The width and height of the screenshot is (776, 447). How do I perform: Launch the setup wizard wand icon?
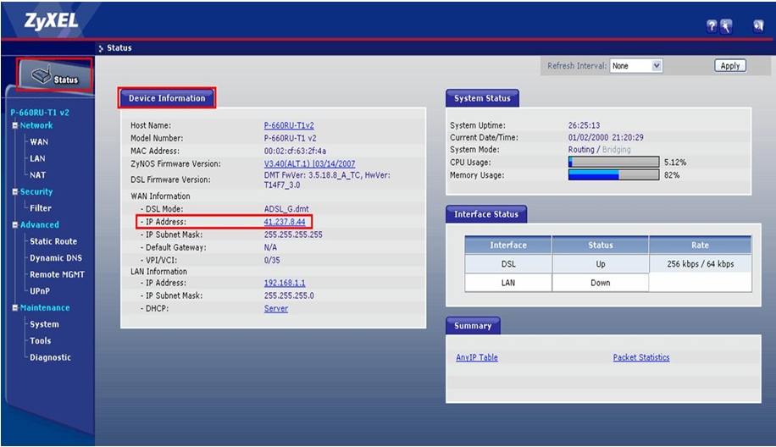(726, 26)
